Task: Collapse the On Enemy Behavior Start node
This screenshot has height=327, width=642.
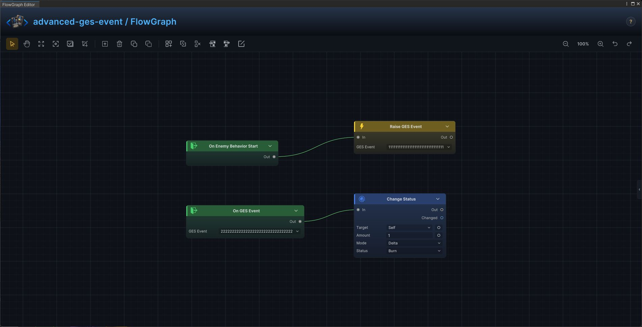Action: tap(270, 146)
